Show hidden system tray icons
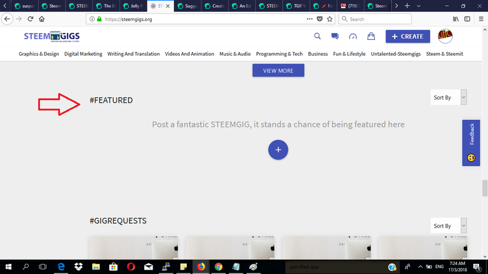This screenshot has height=274, width=488. [x=420, y=267]
